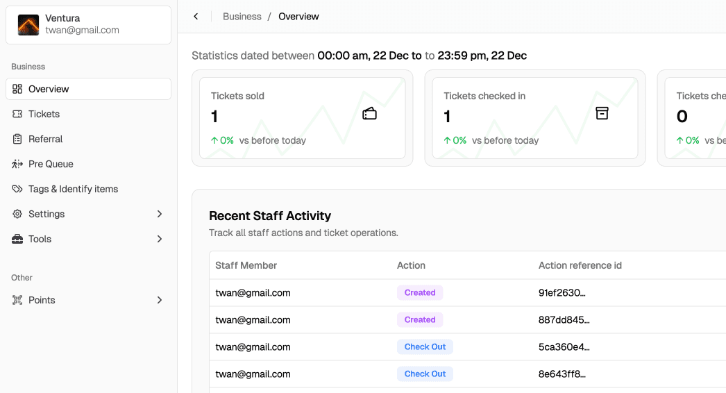Screen dimensions: 726x393
Task: Click the Other section label in sidebar
Action: point(22,278)
